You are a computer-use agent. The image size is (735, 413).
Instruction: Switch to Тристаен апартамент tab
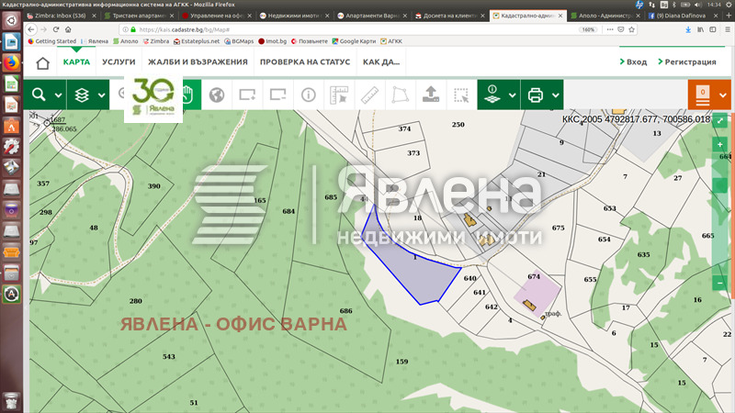(140, 16)
